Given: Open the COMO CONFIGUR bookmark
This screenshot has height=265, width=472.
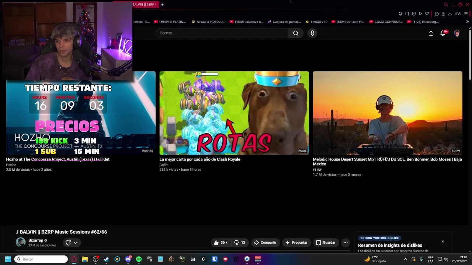Looking at the screenshot, I should click(386, 22).
